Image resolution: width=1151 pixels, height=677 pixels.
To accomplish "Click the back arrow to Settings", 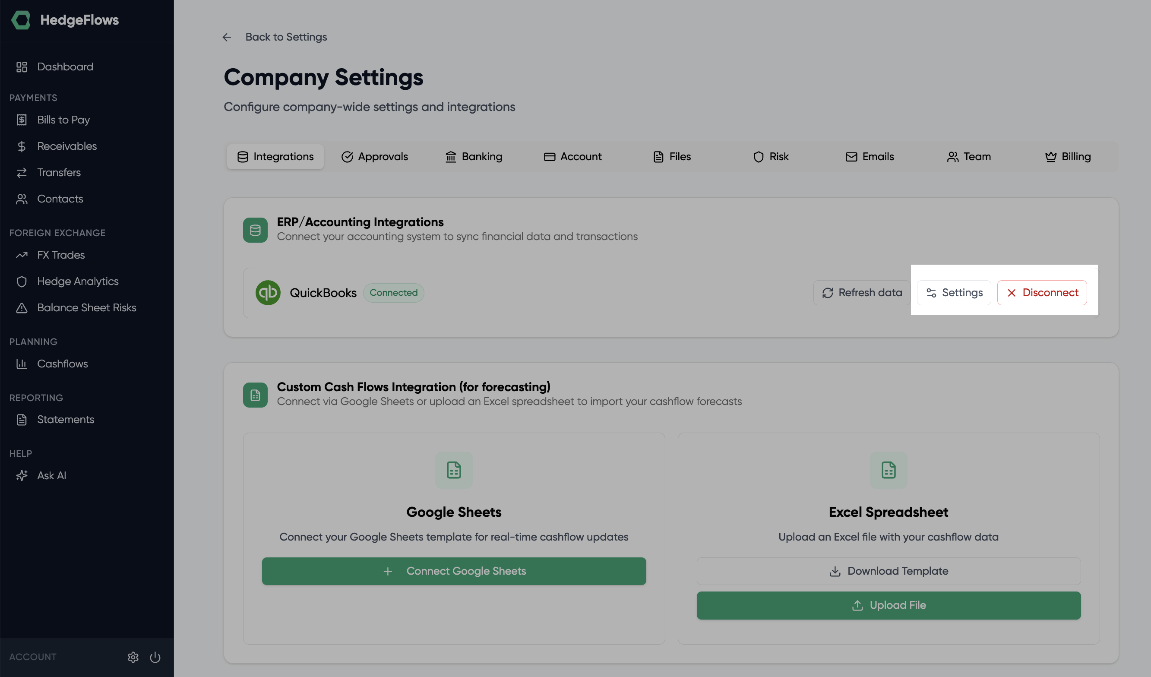I will 227,37.
